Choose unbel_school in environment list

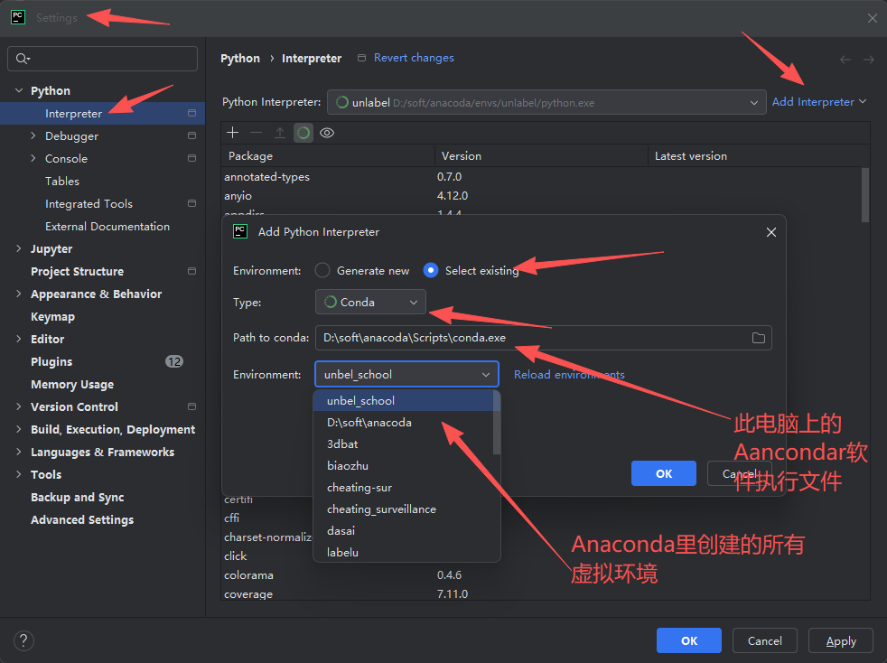404,400
